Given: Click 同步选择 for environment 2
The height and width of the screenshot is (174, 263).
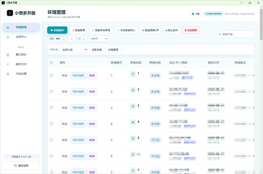Looking at the screenshot, I should click(78, 91).
